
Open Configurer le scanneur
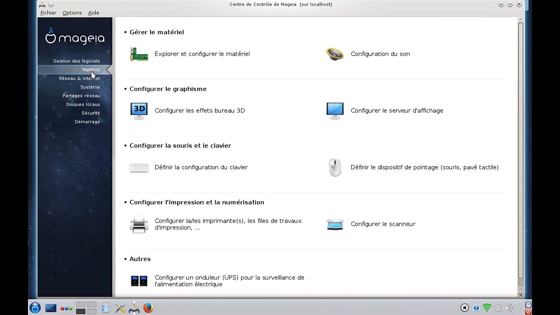click(383, 224)
